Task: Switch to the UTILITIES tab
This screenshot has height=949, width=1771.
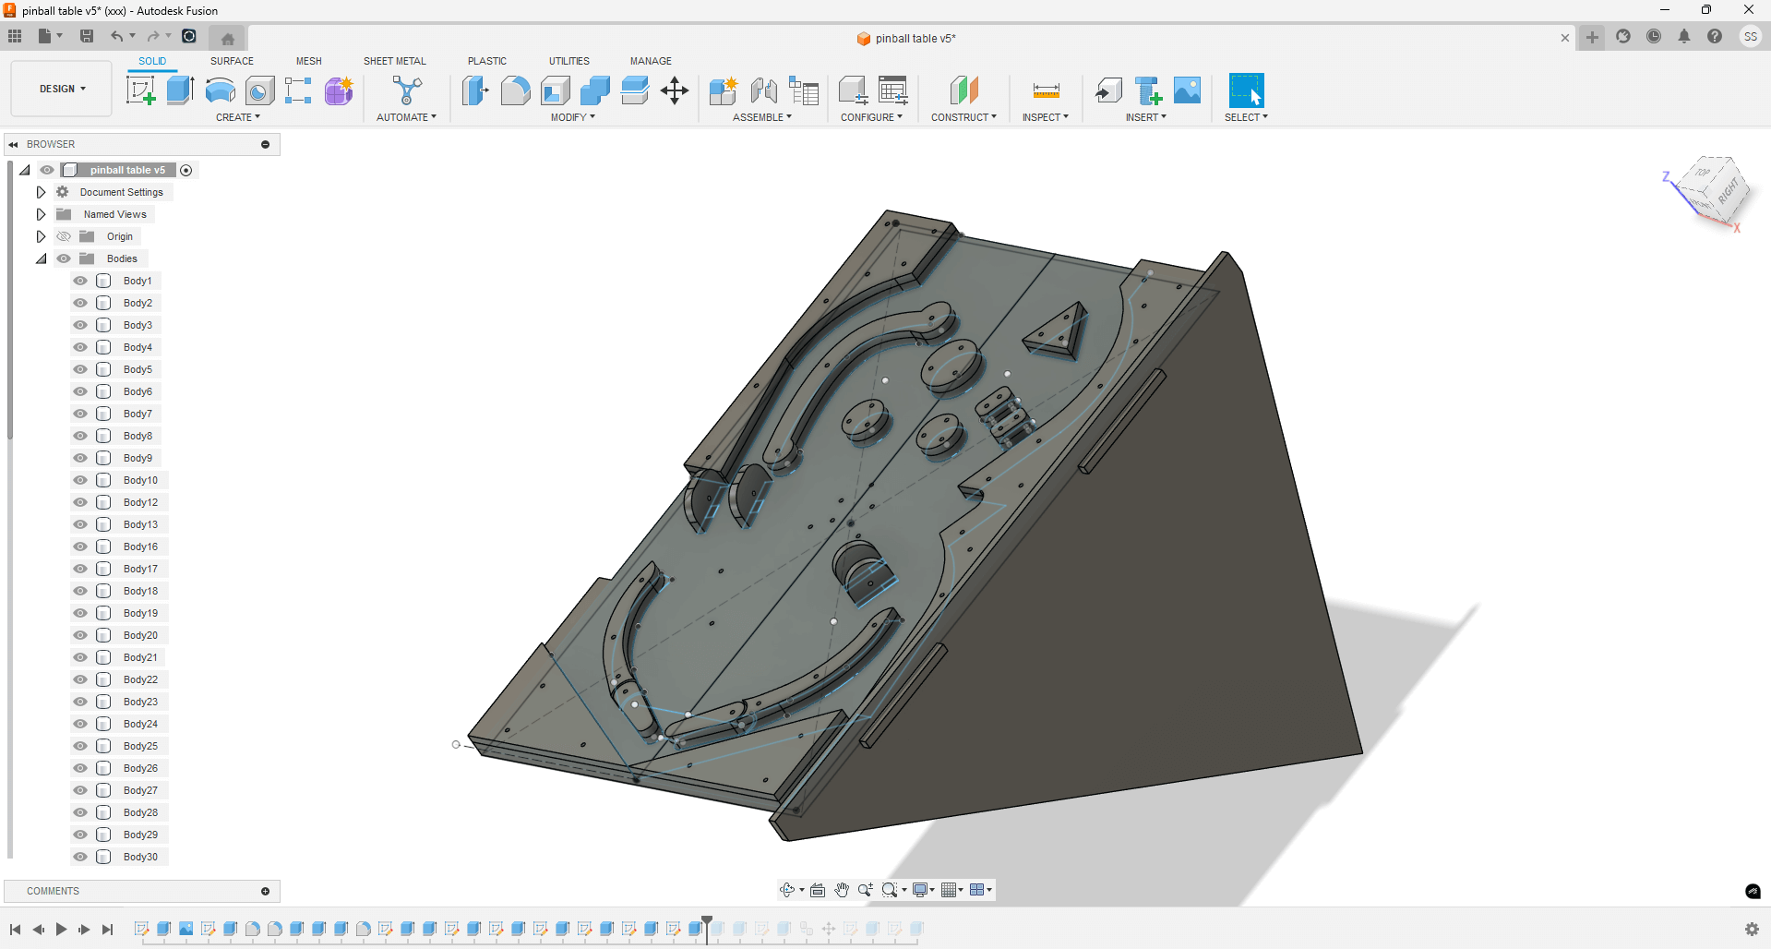Action: [x=569, y=61]
